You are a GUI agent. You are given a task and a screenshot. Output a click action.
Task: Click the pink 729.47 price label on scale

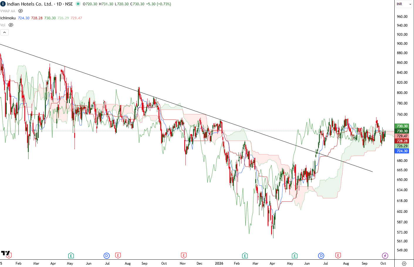(x=402, y=136)
